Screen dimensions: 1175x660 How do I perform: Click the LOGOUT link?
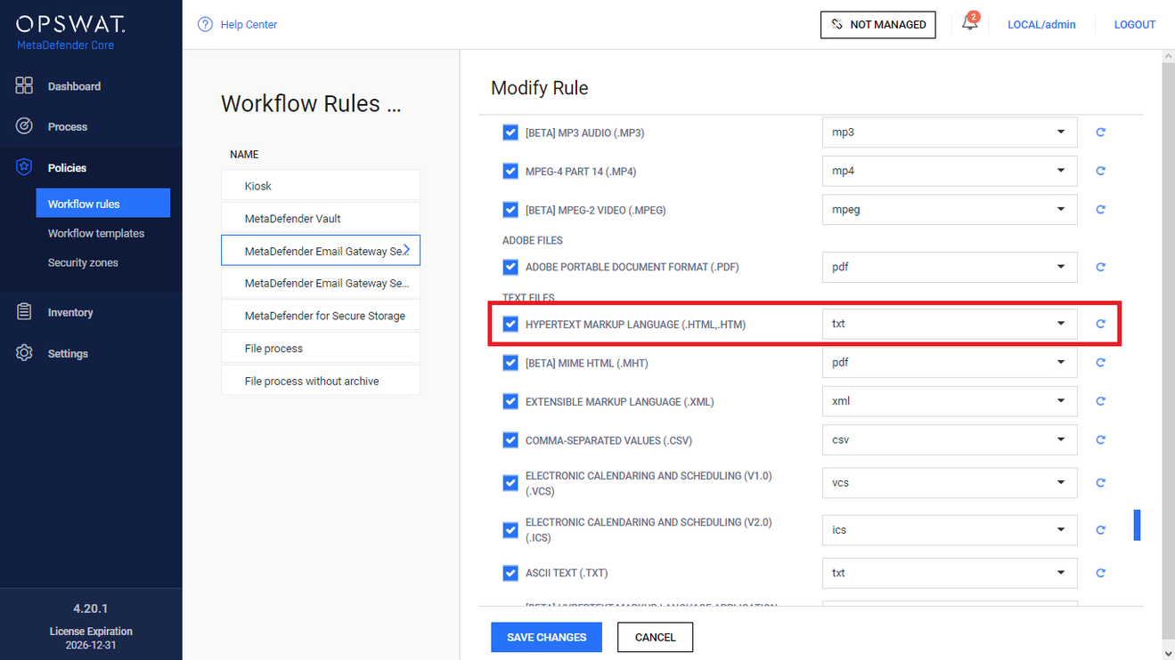pyautogui.click(x=1134, y=24)
